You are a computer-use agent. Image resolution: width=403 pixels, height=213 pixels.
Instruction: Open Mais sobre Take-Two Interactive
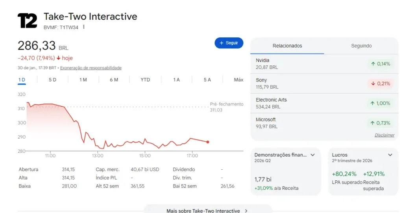[x=208, y=210]
